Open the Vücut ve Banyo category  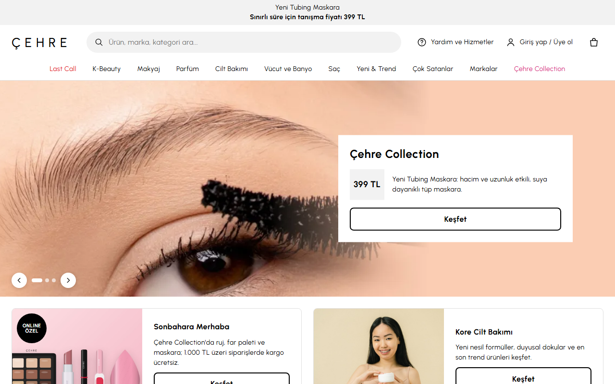(x=288, y=69)
